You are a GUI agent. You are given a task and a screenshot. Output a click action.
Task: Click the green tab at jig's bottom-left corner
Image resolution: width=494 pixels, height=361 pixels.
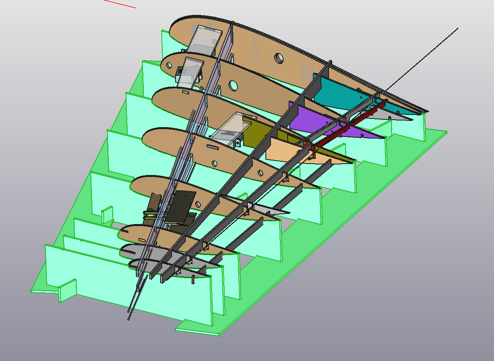67,290
